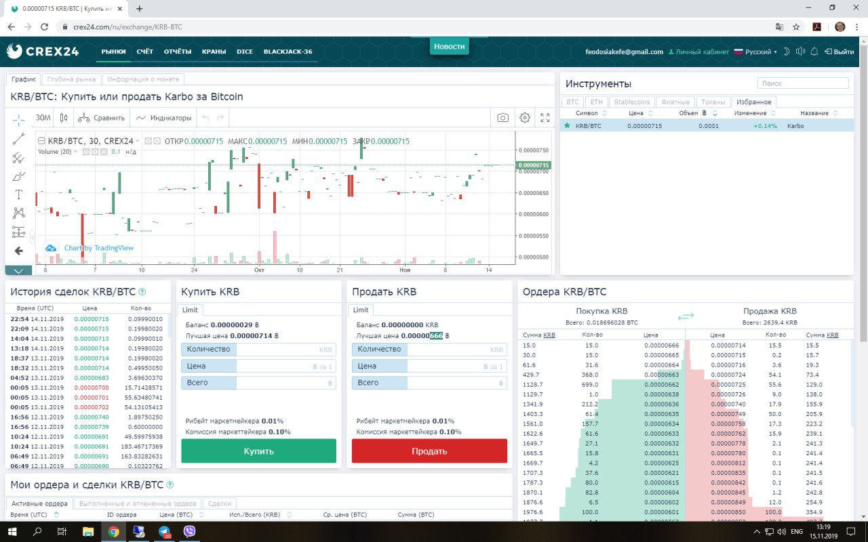This screenshot has width=868, height=542.
Task: Toggle night mode with moon icon
Action: (787, 51)
